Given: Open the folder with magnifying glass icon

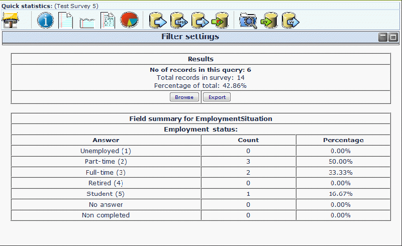Looking at the screenshot, I should click(x=248, y=21).
